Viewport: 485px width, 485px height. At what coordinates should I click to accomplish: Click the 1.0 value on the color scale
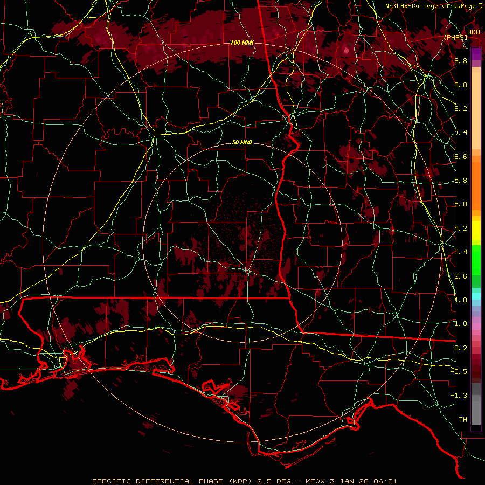coord(461,324)
